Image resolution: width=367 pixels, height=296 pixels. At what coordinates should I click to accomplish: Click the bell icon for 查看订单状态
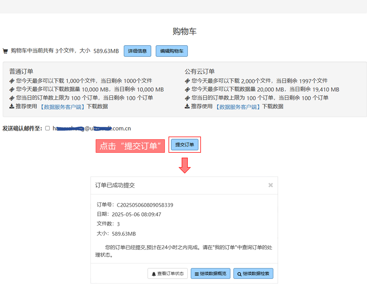(154, 274)
